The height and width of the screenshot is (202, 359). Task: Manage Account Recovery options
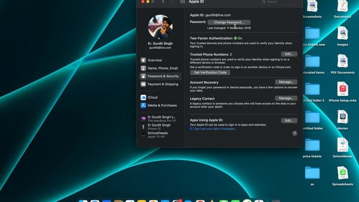click(286, 82)
